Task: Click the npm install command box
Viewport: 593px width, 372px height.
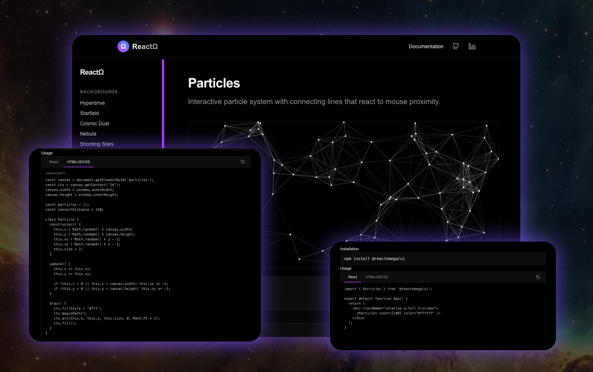Action: pyautogui.click(x=442, y=259)
